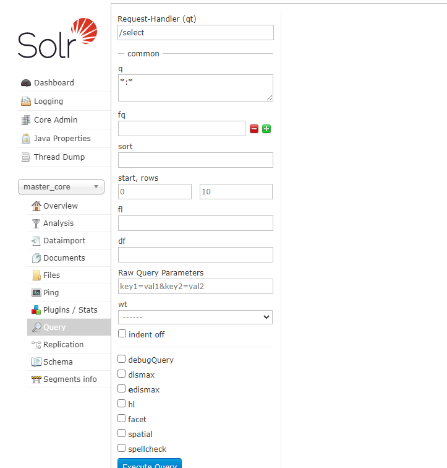Open the master_core core selector dropdown
Screen dimensions: 447x468
tap(61, 187)
